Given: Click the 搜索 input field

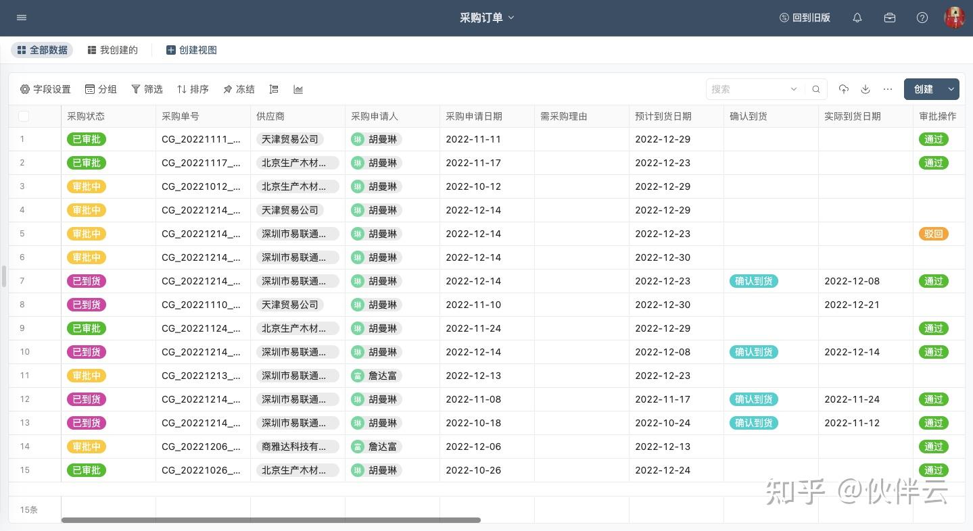Looking at the screenshot, I should pos(747,89).
